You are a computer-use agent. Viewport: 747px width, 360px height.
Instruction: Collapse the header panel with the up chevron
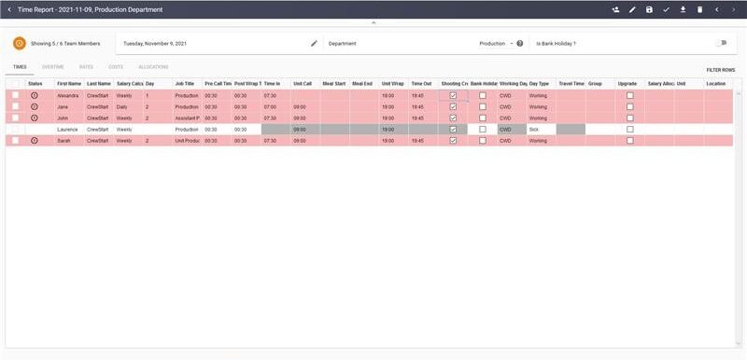pos(373,22)
